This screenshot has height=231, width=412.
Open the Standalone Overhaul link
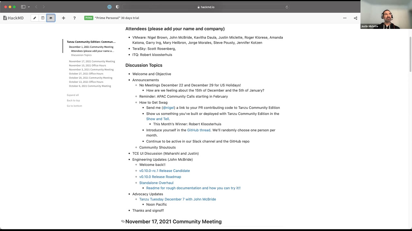(x=156, y=183)
